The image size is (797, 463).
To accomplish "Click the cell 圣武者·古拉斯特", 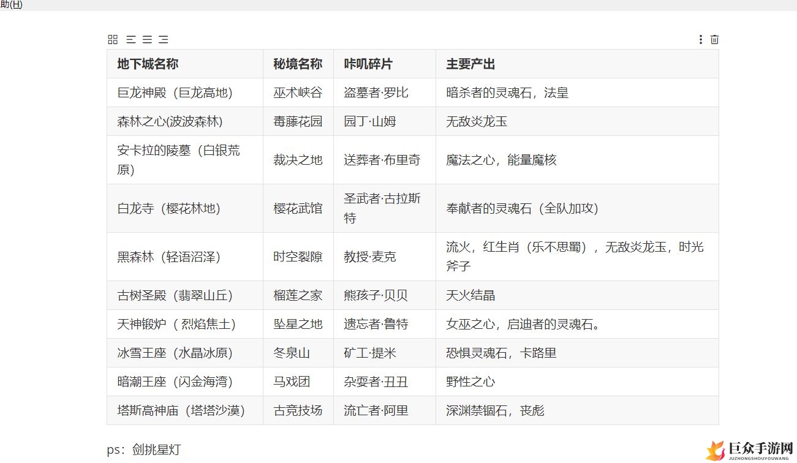I will tap(385, 208).
